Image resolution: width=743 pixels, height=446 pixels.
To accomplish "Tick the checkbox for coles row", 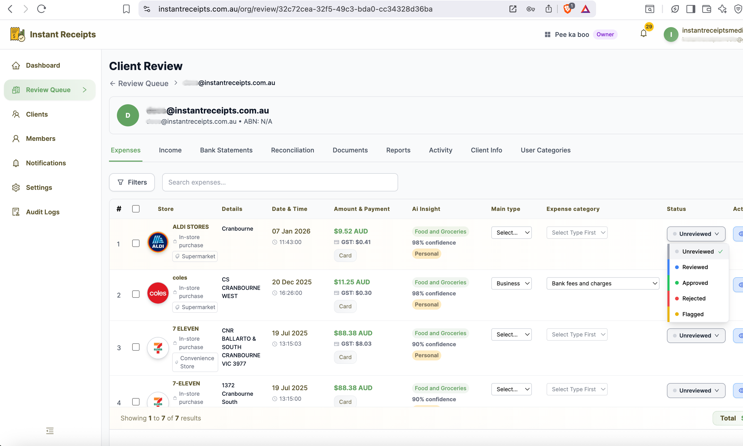I will pyautogui.click(x=136, y=294).
